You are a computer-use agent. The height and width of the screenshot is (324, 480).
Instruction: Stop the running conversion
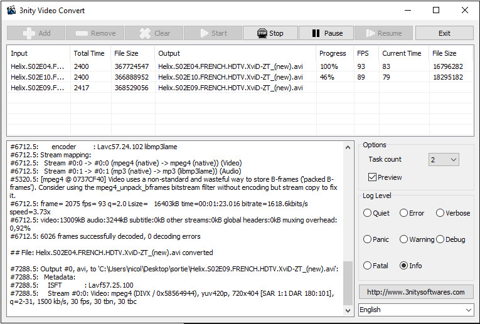click(x=270, y=33)
